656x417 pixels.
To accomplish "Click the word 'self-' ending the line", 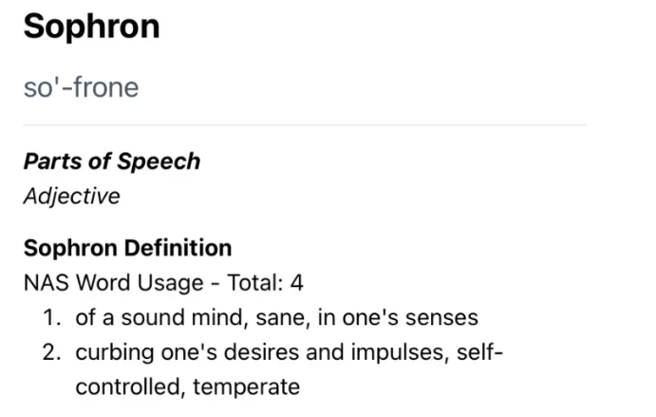I will [478, 352].
